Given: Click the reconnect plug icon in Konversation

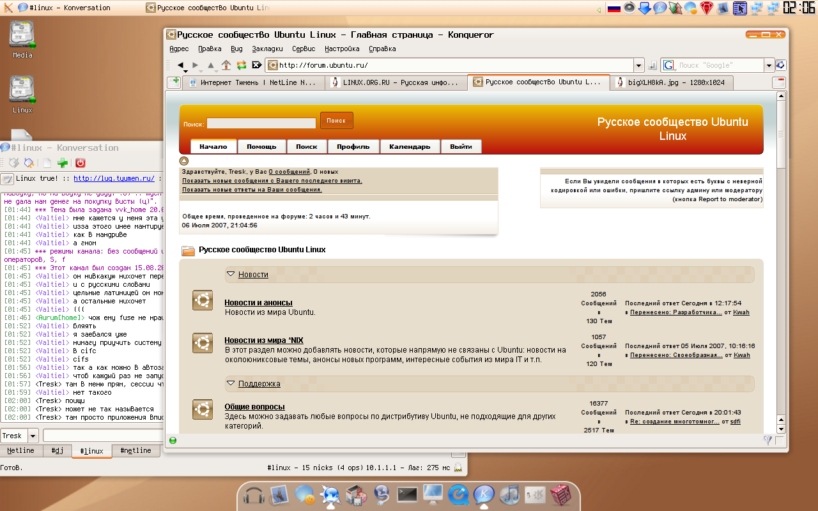Looking at the screenshot, I should pos(29,163).
